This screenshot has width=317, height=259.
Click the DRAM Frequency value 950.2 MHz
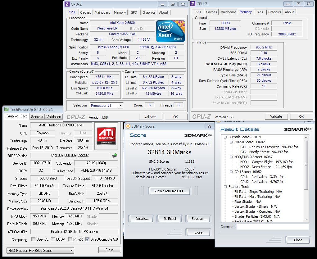264,47
